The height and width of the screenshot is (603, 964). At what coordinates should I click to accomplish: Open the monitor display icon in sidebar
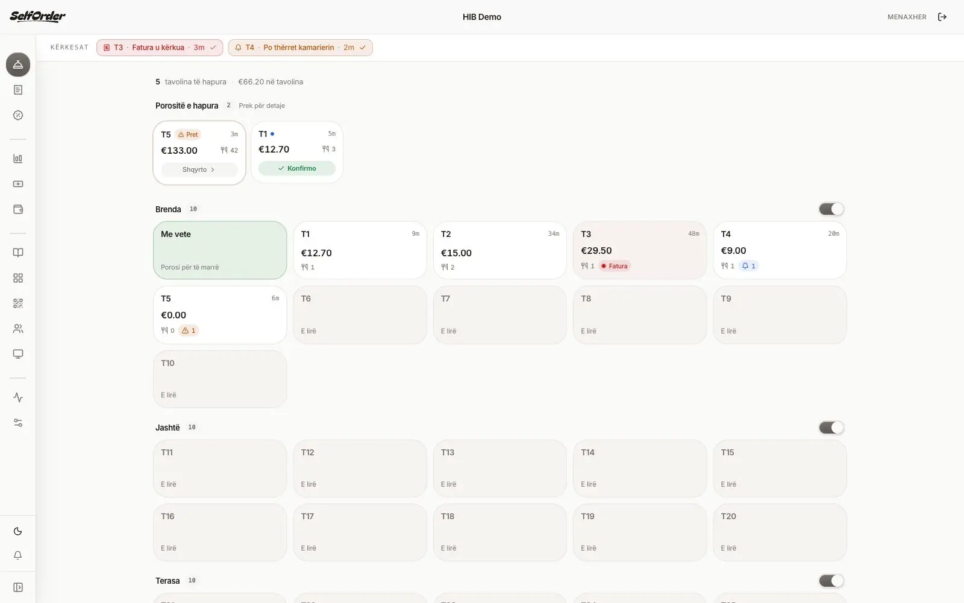pos(18,354)
